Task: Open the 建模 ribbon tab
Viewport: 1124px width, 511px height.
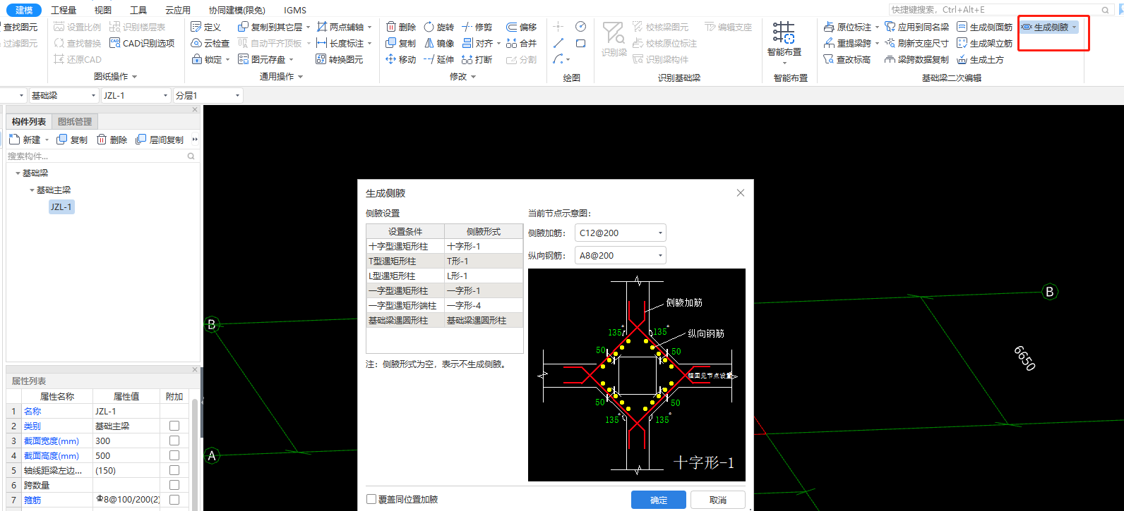Action: (24, 10)
